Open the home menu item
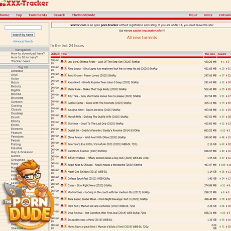The image size is (231, 231). 5,15
